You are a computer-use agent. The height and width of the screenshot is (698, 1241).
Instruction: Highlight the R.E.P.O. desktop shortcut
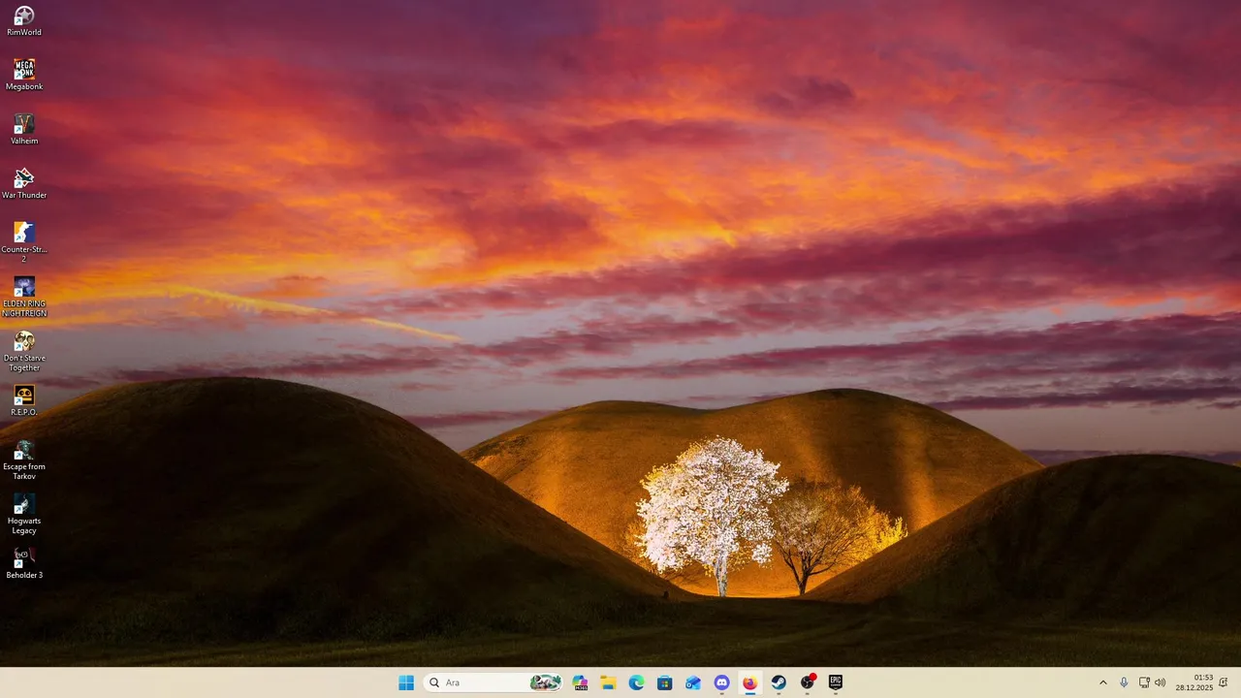(24, 401)
